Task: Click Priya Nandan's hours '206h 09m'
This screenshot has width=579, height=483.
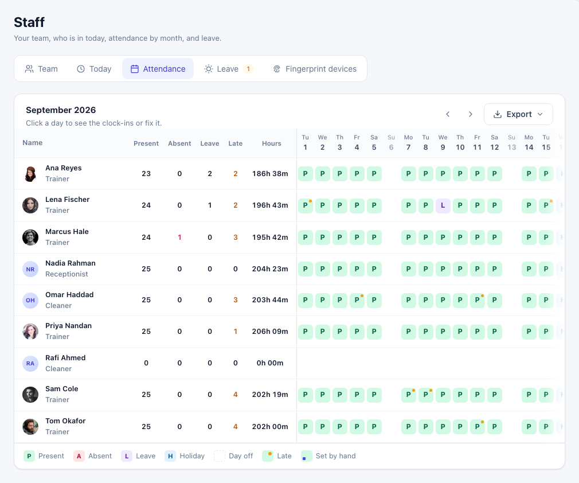Action: [270, 332]
